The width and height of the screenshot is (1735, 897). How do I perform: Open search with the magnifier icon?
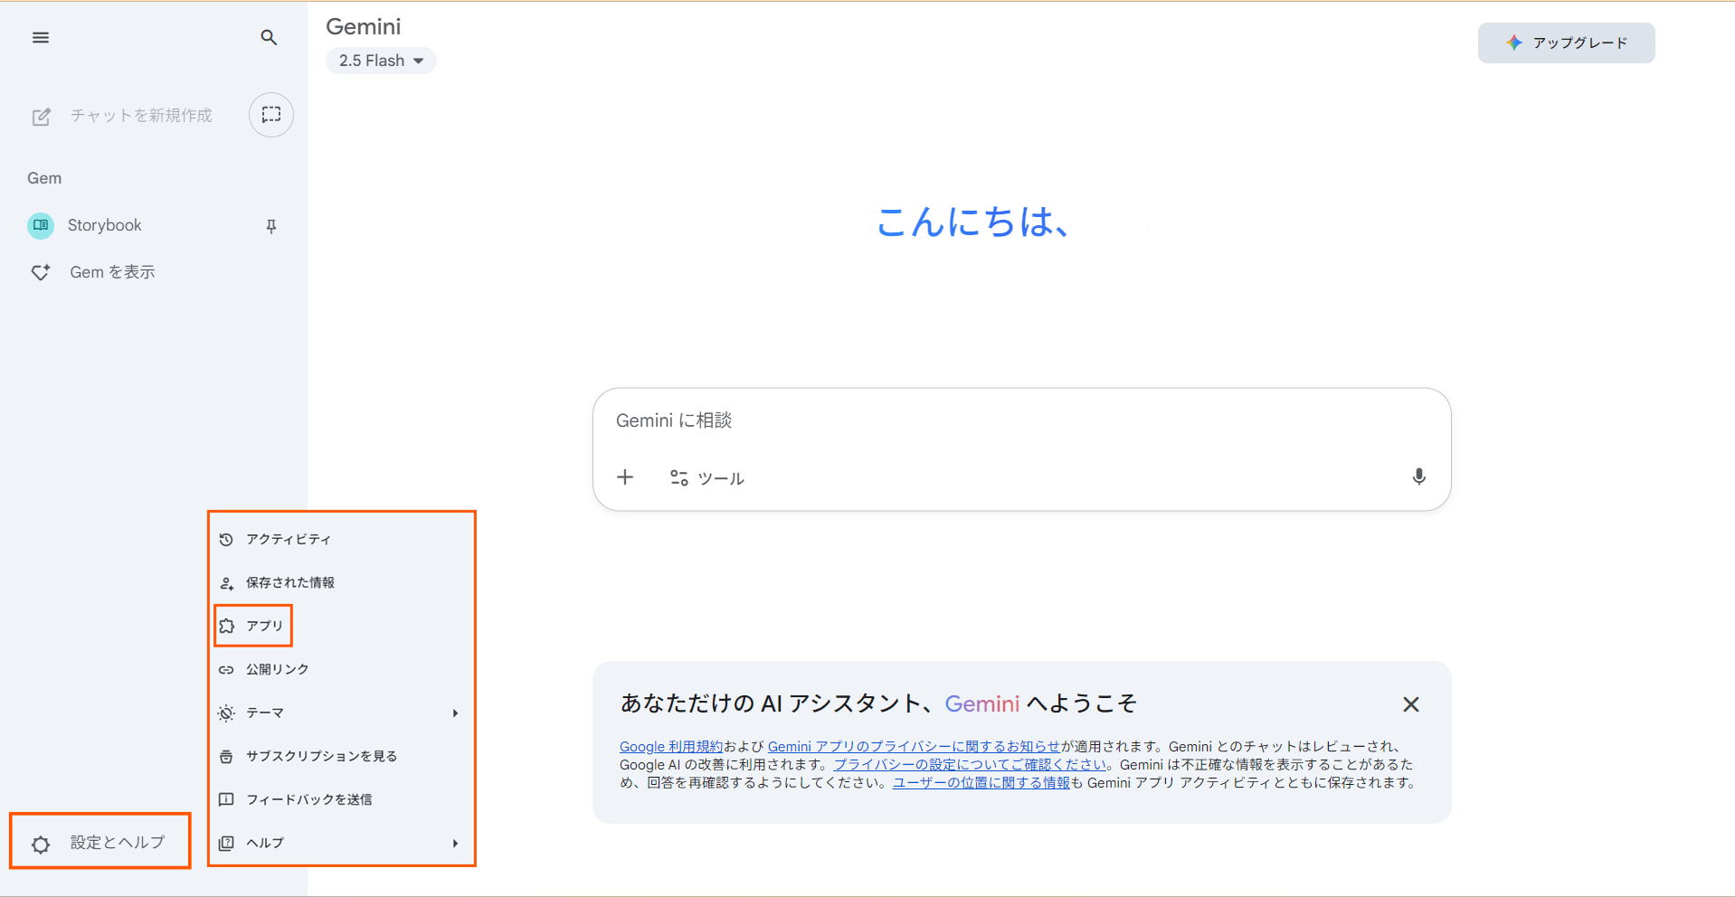(269, 37)
